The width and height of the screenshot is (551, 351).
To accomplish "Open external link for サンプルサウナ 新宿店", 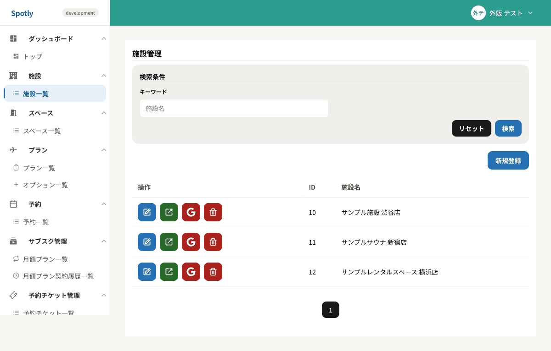I will pyautogui.click(x=169, y=242).
